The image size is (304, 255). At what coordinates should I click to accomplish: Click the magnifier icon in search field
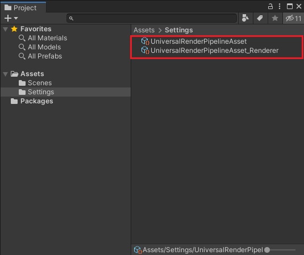click(71, 18)
